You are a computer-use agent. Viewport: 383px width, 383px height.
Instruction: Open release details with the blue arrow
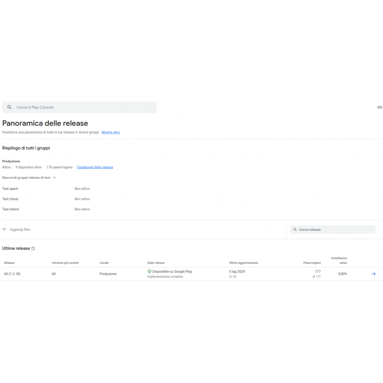click(x=373, y=274)
